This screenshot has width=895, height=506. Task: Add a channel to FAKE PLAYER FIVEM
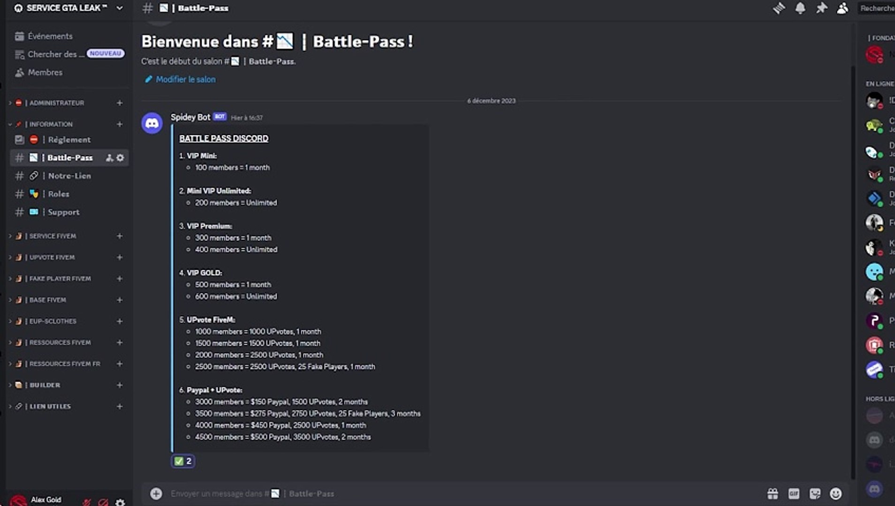point(120,279)
